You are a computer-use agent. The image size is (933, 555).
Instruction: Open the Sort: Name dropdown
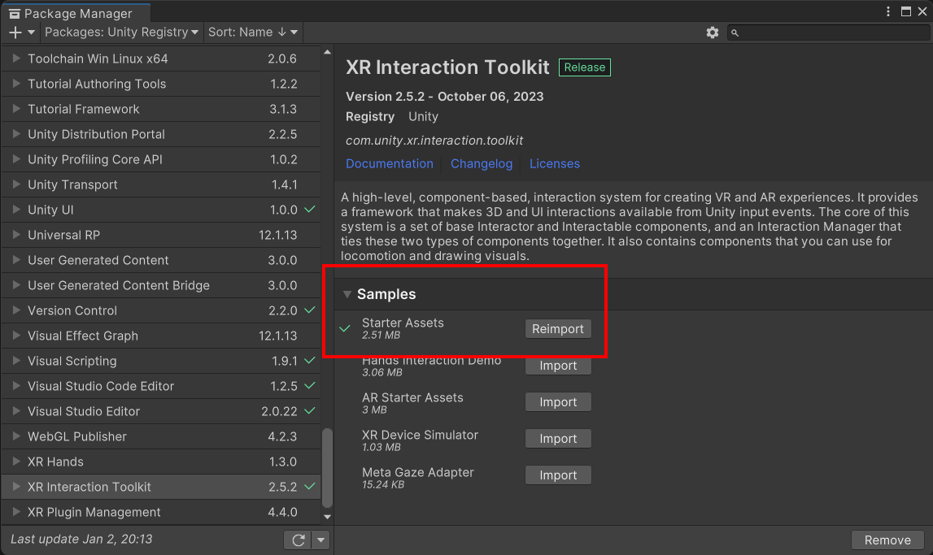point(253,33)
